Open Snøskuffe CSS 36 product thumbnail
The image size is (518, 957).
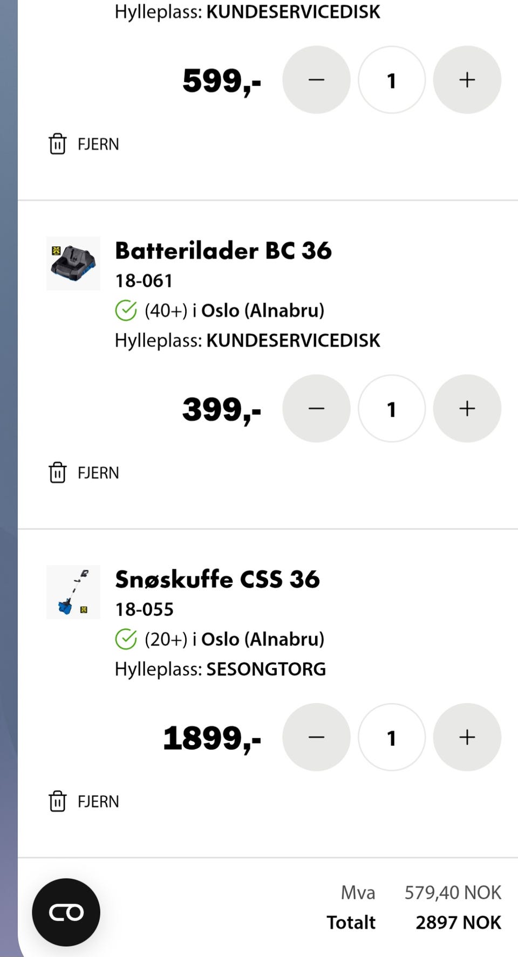[x=73, y=592]
